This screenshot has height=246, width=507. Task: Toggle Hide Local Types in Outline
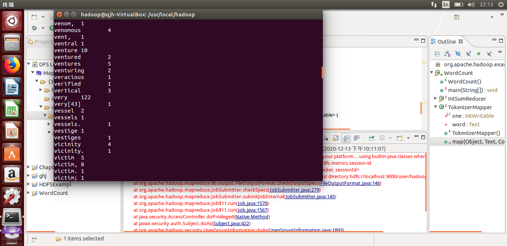coord(489,54)
